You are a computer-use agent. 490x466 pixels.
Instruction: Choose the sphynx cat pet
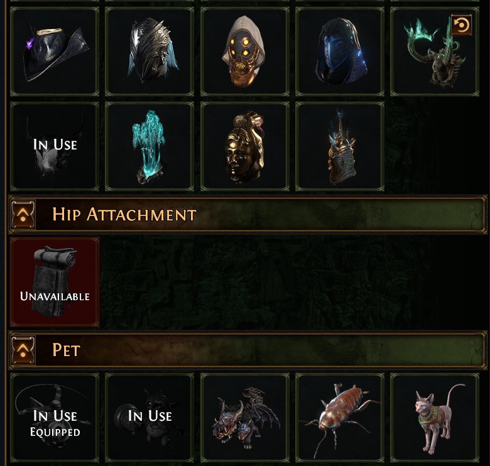[x=435, y=417]
